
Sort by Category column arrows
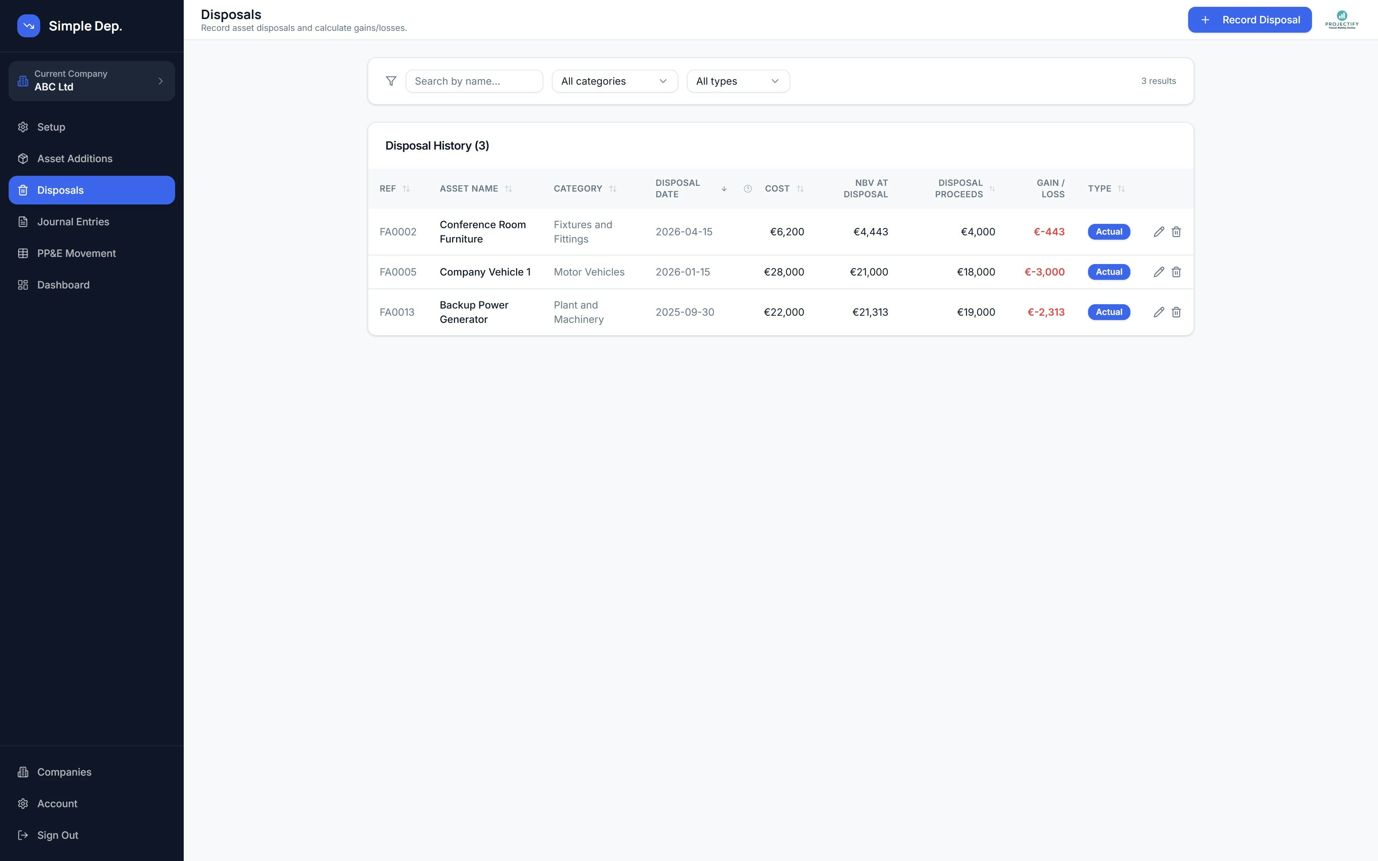[x=613, y=188]
